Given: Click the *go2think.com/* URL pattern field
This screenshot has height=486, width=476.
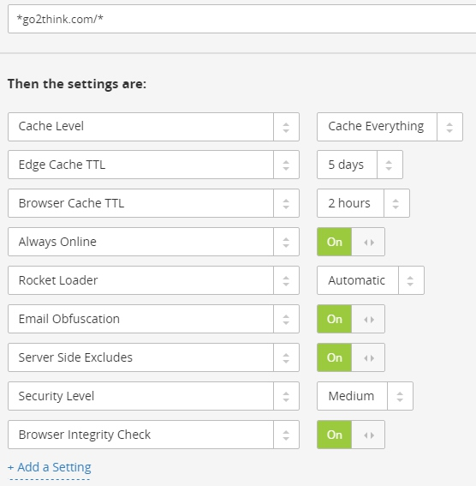Looking at the screenshot, I should (x=241, y=19).
